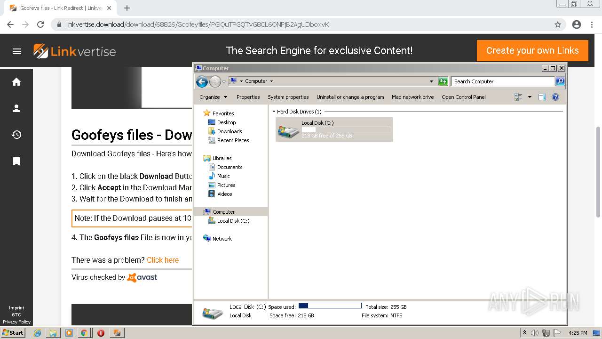
Task: Click Uninstall or change a program
Action: (x=350, y=97)
